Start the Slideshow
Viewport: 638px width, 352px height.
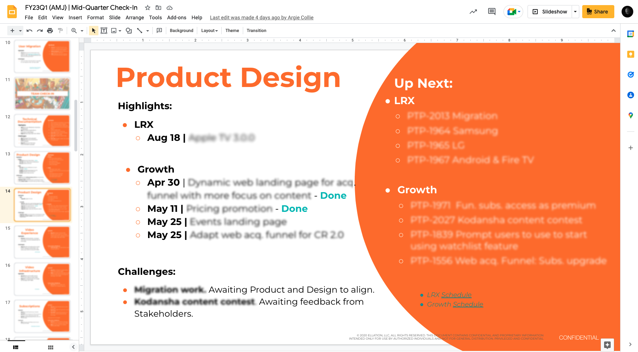pos(550,12)
